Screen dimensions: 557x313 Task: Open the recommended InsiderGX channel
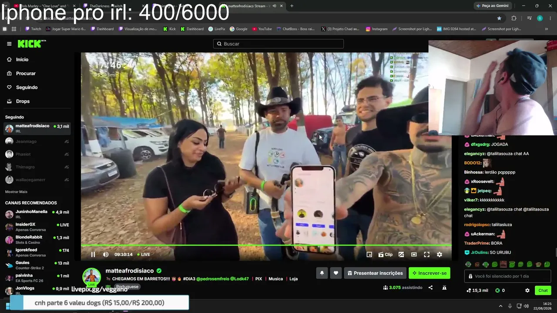pyautogui.click(x=37, y=227)
